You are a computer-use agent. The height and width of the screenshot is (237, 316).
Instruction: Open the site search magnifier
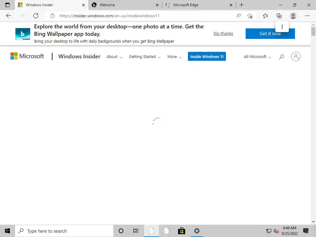click(281, 57)
